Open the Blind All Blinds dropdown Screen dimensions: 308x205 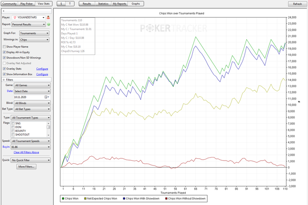32,103
